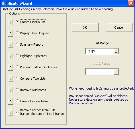Open help for Highlight Duplicates option
Screen dimensions: 135x129
(x=11, y=56)
